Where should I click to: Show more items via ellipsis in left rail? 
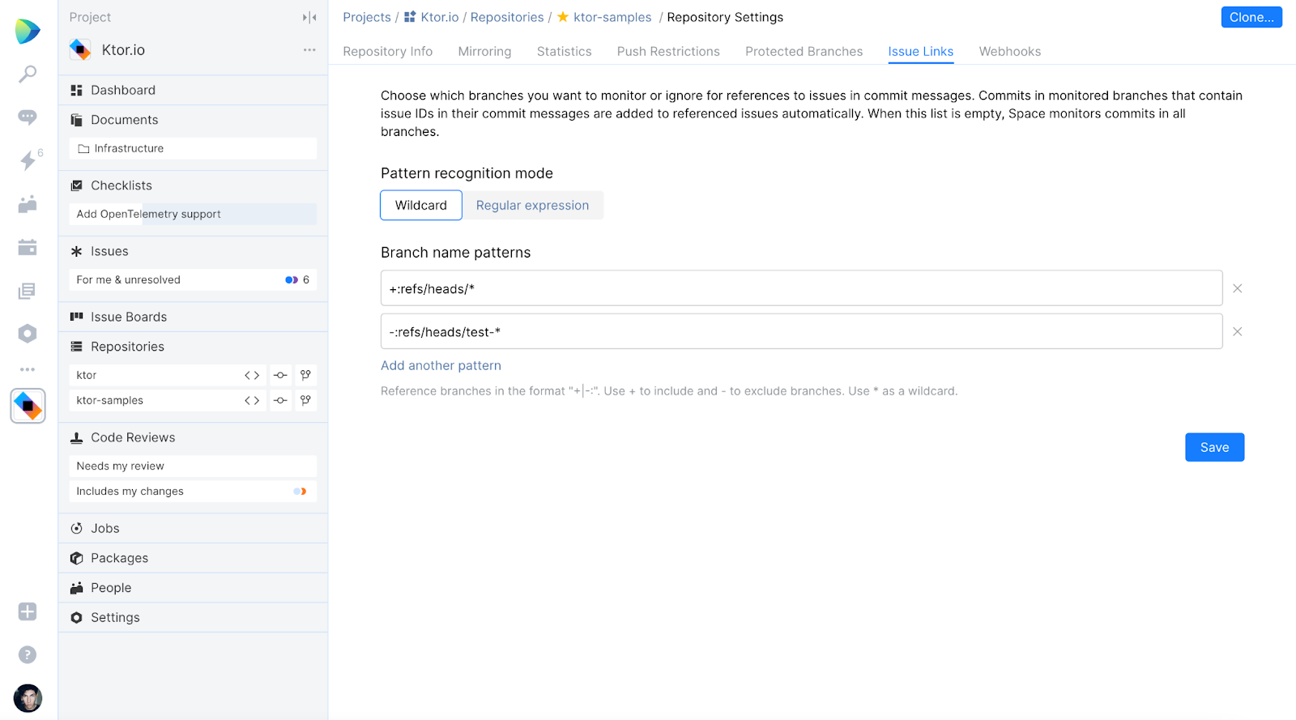(x=28, y=369)
